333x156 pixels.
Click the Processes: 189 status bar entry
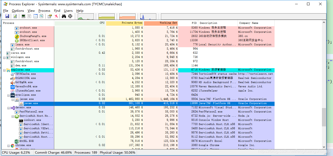click(86, 153)
